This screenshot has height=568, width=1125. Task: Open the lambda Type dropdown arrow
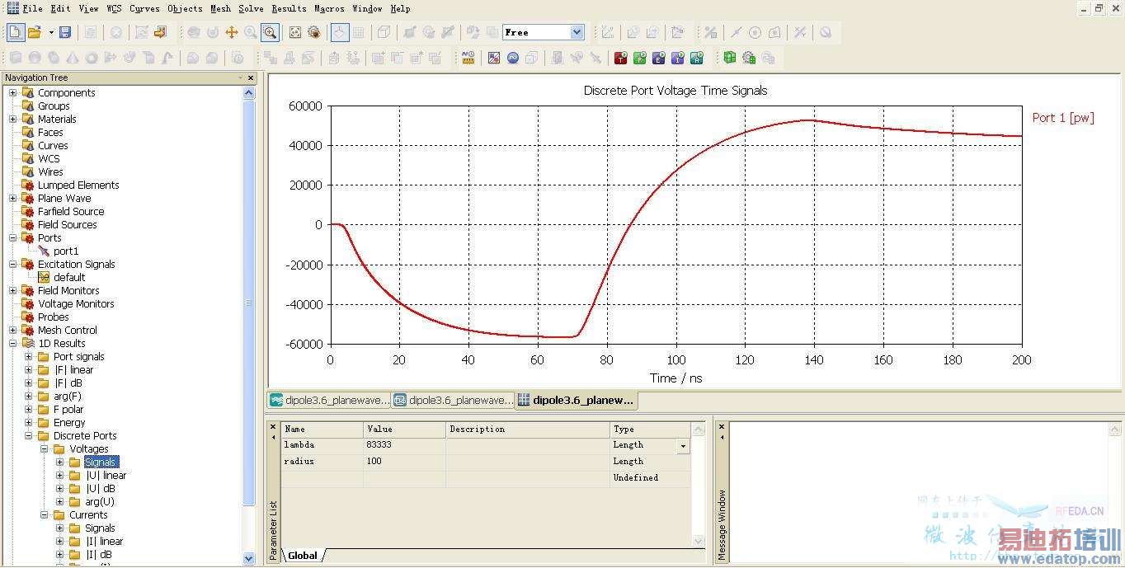[682, 446]
